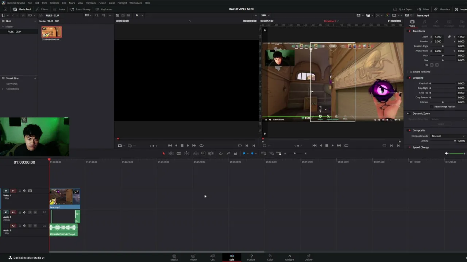Open the Fairlight menu
This screenshot has height=262, width=467.
click(x=122, y=3)
